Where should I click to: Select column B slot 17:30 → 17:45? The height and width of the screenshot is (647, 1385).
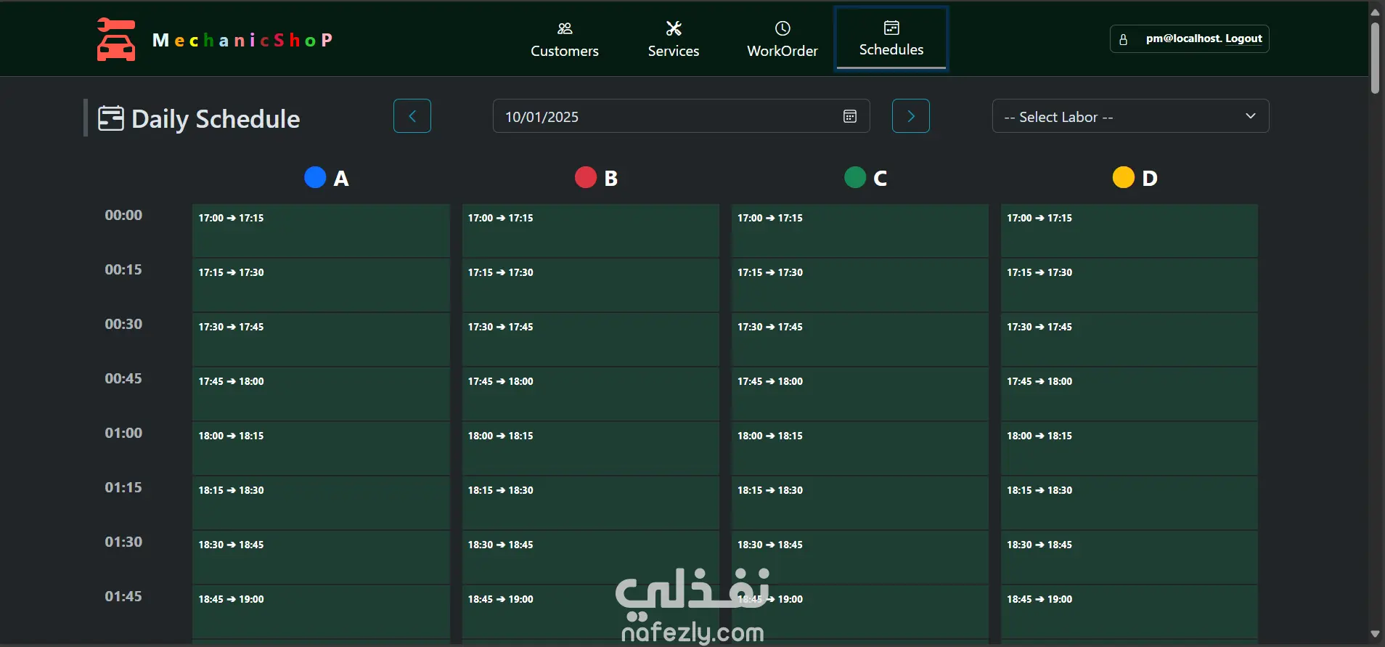point(591,339)
